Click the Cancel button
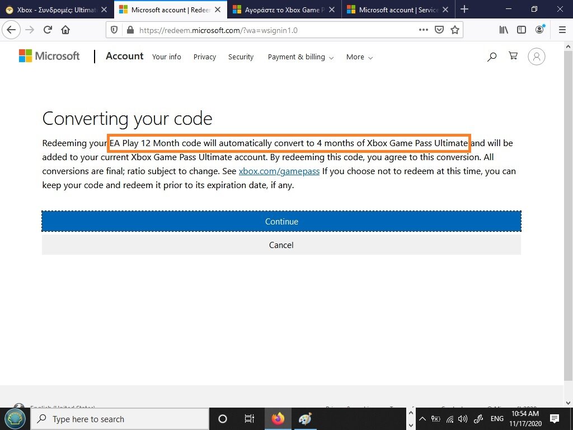The image size is (573, 430). [x=281, y=245]
